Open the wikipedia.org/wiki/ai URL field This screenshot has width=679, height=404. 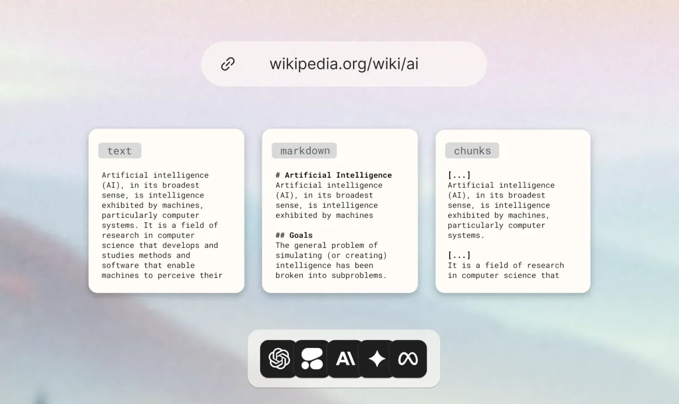point(343,63)
